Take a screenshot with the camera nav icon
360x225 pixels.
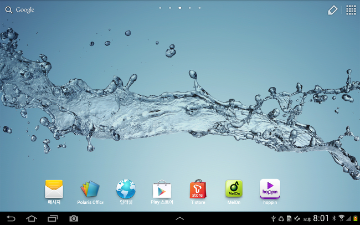[74, 218]
